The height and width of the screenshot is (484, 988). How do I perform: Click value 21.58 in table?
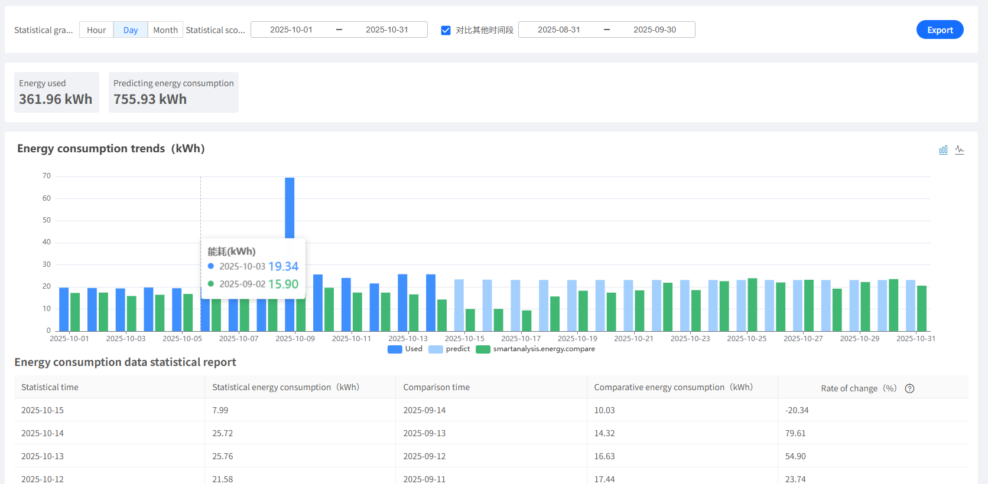click(223, 479)
